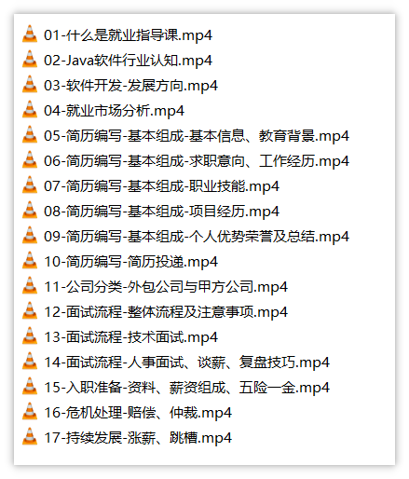
Task: Click file name 09 个人优势荣誉及总结.mp4
Action: coord(197,237)
